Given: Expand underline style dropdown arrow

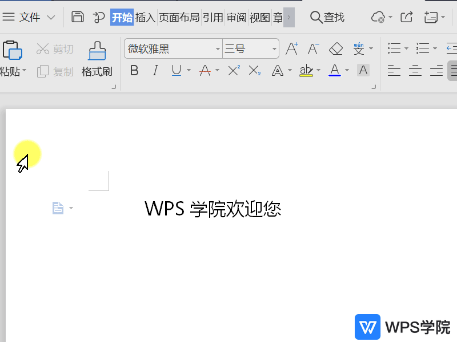Looking at the screenshot, I should (x=189, y=70).
